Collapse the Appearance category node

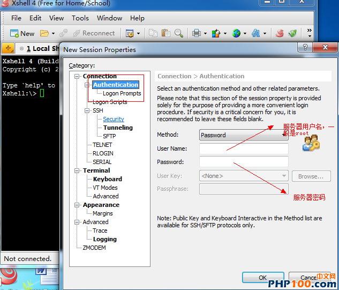coord(78,205)
